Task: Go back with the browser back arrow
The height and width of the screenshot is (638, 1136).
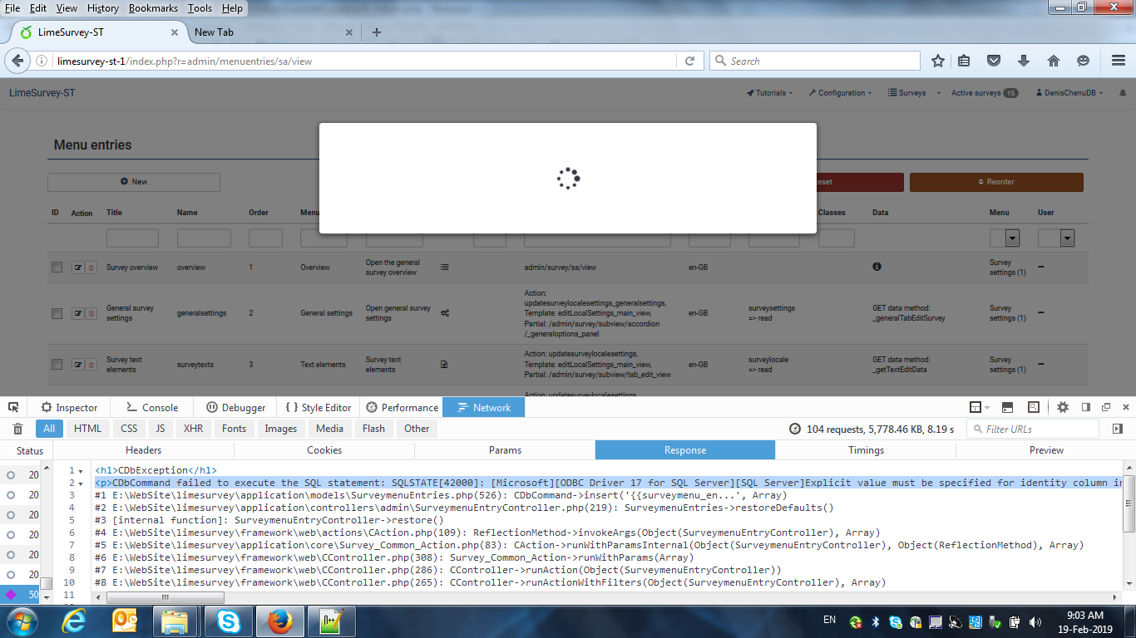Action: pyautogui.click(x=17, y=61)
